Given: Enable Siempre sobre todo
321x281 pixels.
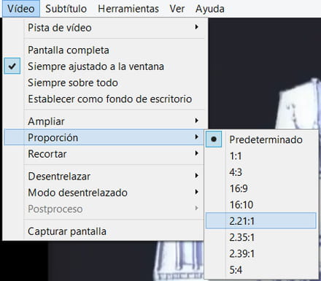Looking at the screenshot, I should [x=104, y=82].
